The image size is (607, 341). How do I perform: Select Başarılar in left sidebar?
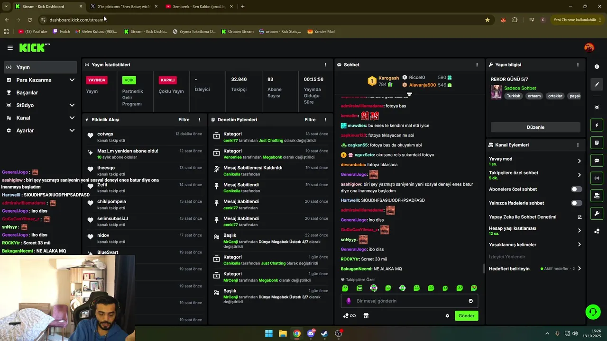click(40, 93)
